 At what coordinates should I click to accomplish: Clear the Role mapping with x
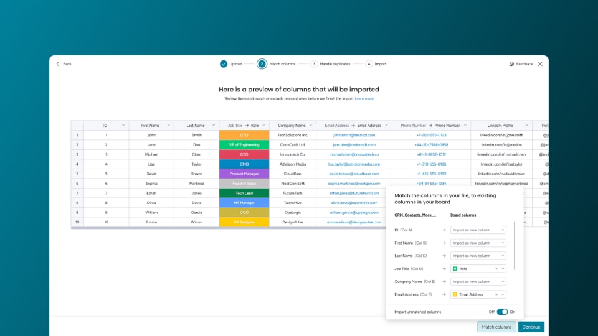496,269
